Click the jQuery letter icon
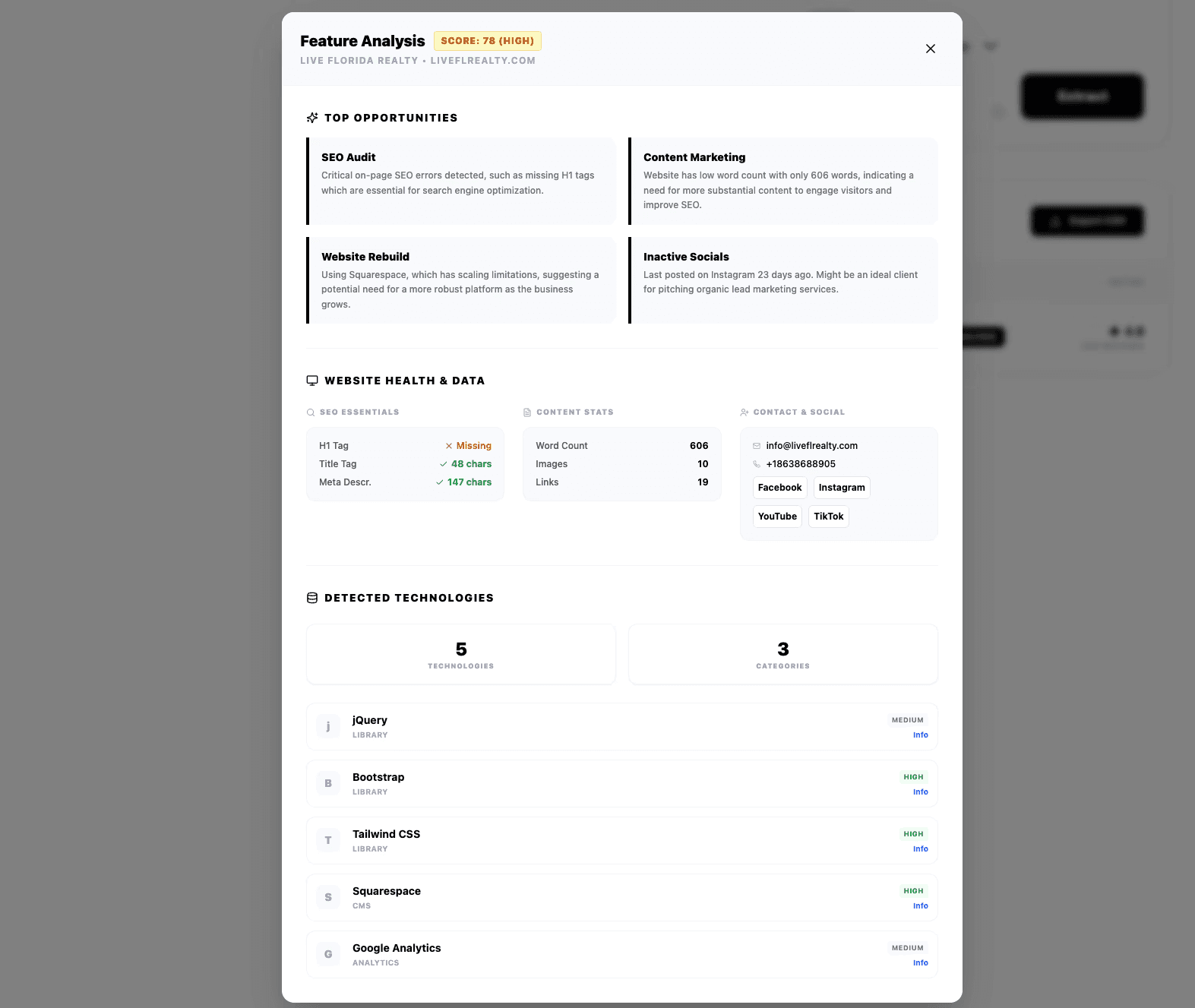 point(328,726)
